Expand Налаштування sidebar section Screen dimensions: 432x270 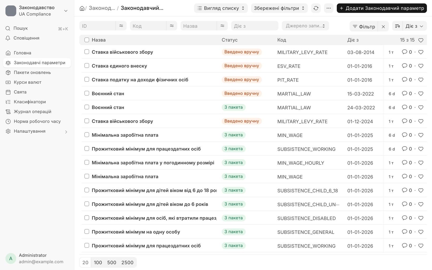[x=37, y=131]
